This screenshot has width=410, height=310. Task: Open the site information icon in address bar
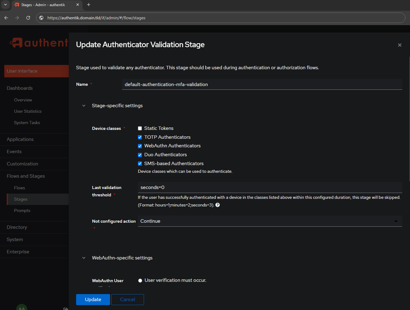point(42,18)
